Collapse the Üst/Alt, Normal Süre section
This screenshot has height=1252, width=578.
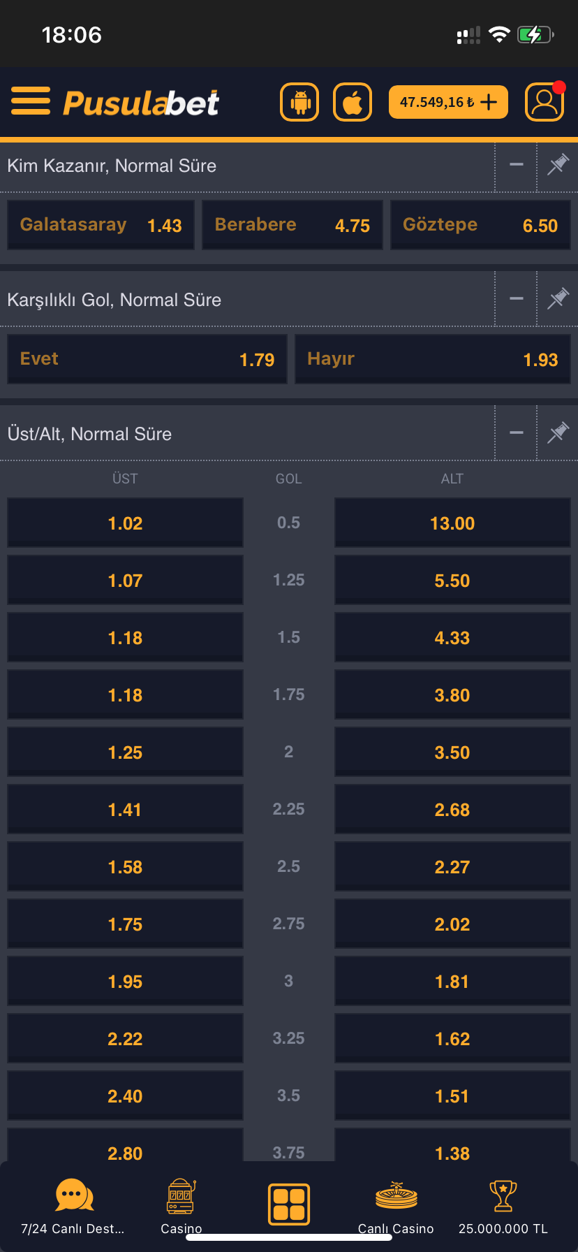516,433
